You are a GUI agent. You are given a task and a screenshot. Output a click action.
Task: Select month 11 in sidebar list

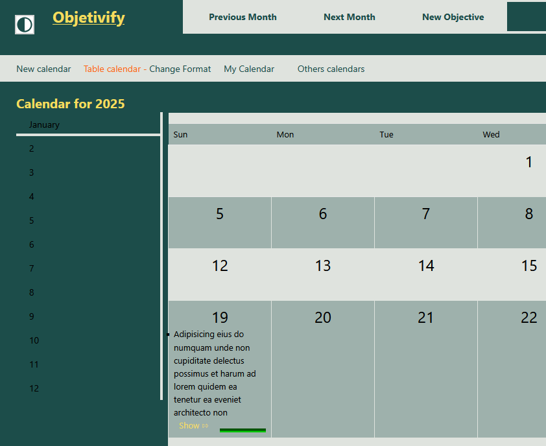click(34, 364)
